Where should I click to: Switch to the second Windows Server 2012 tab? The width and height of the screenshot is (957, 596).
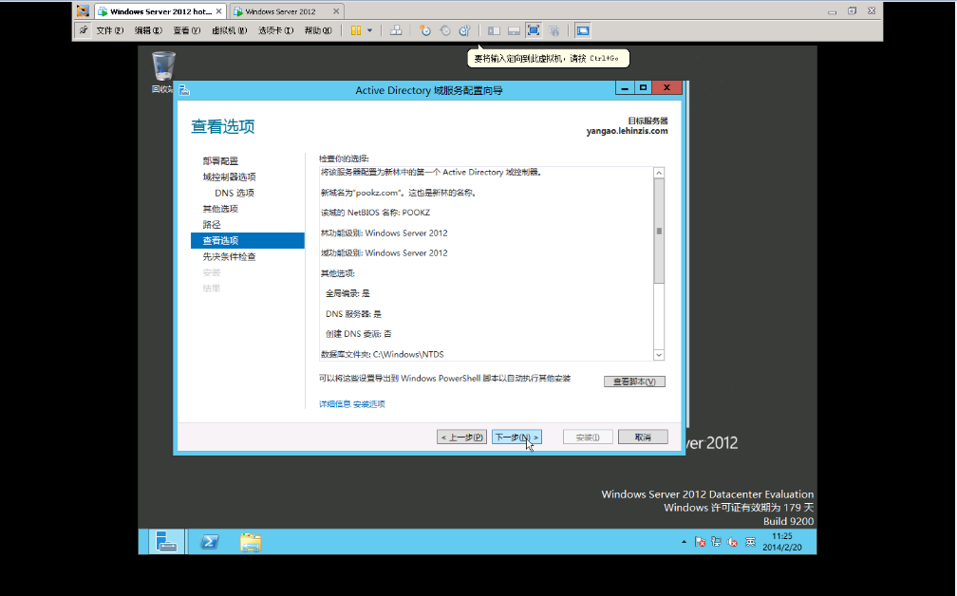pos(281,11)
